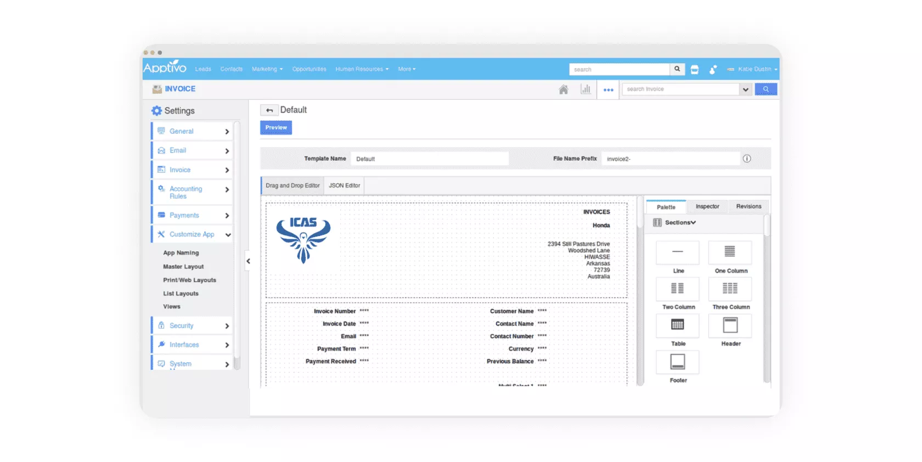The height and width of the screenshot is (462, 922).
Task: Open List Layouts settings
Action: (x=181, y=294)
